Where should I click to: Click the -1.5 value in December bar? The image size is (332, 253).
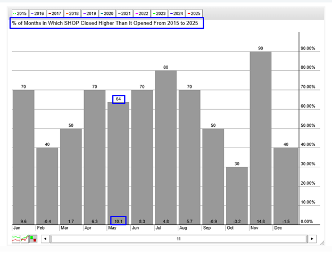286,222
